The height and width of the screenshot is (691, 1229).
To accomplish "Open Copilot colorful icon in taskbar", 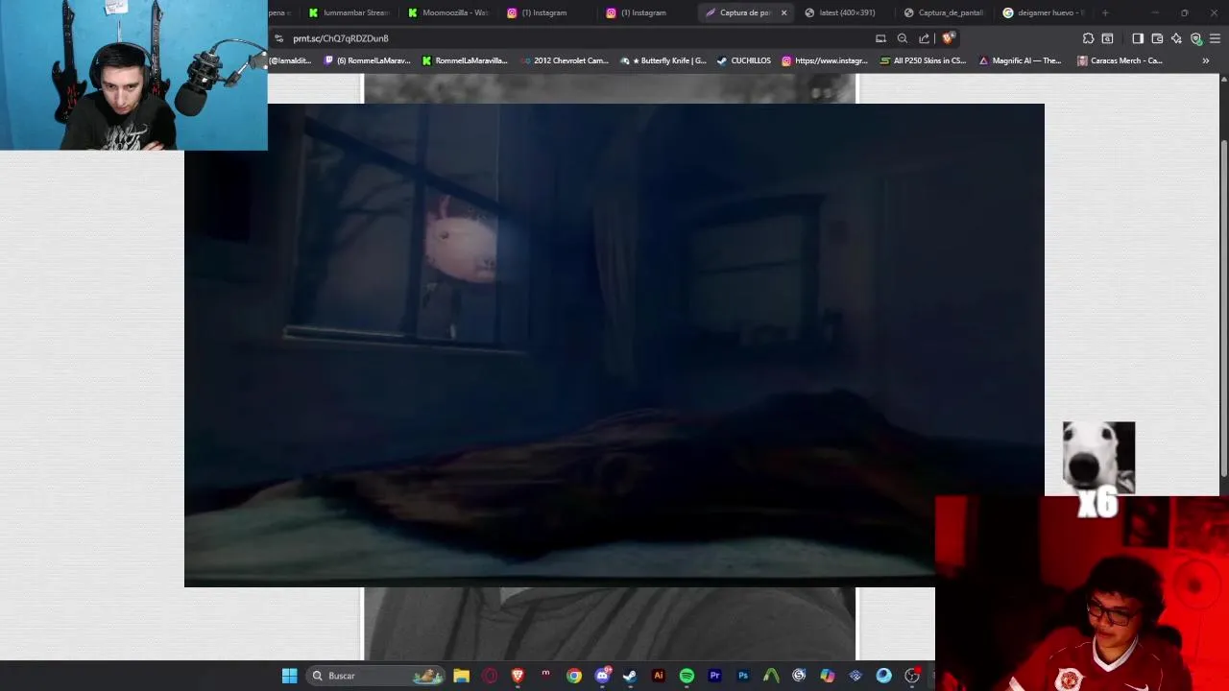I will tap(827, 676).
